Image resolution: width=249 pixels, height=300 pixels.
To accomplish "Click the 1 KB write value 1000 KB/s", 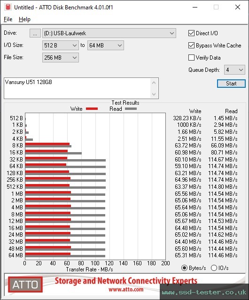I will coord(189,125).
